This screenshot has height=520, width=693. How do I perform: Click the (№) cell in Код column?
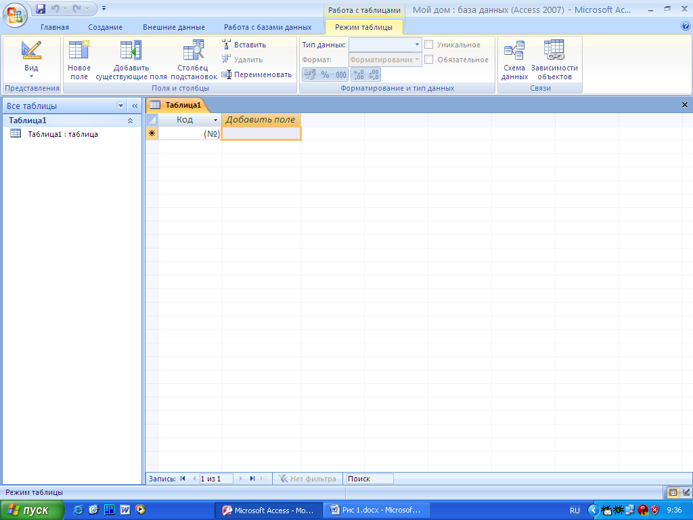point(189,133)
